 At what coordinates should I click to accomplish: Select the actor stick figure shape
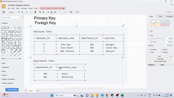pyautogui.click(x=15, y=43)
